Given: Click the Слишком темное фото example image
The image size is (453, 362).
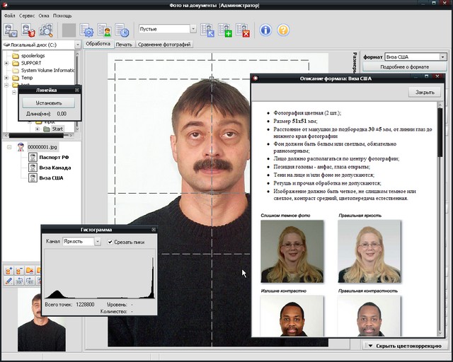Looking at the screenshot, I should tap(292, 252).
